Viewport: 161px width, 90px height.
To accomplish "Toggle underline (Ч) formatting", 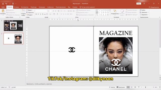I will pyautogui.click(x=41, y=14).
